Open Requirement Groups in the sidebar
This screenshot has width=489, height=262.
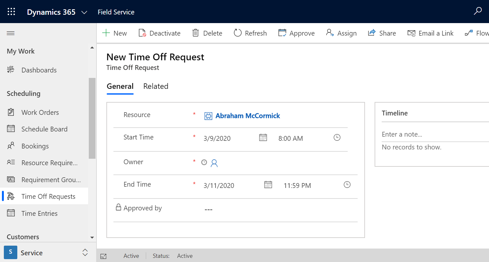[x=51, y=180]
